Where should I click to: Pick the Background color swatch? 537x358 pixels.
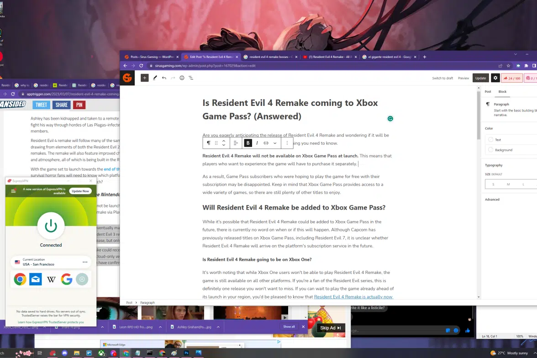491,150
